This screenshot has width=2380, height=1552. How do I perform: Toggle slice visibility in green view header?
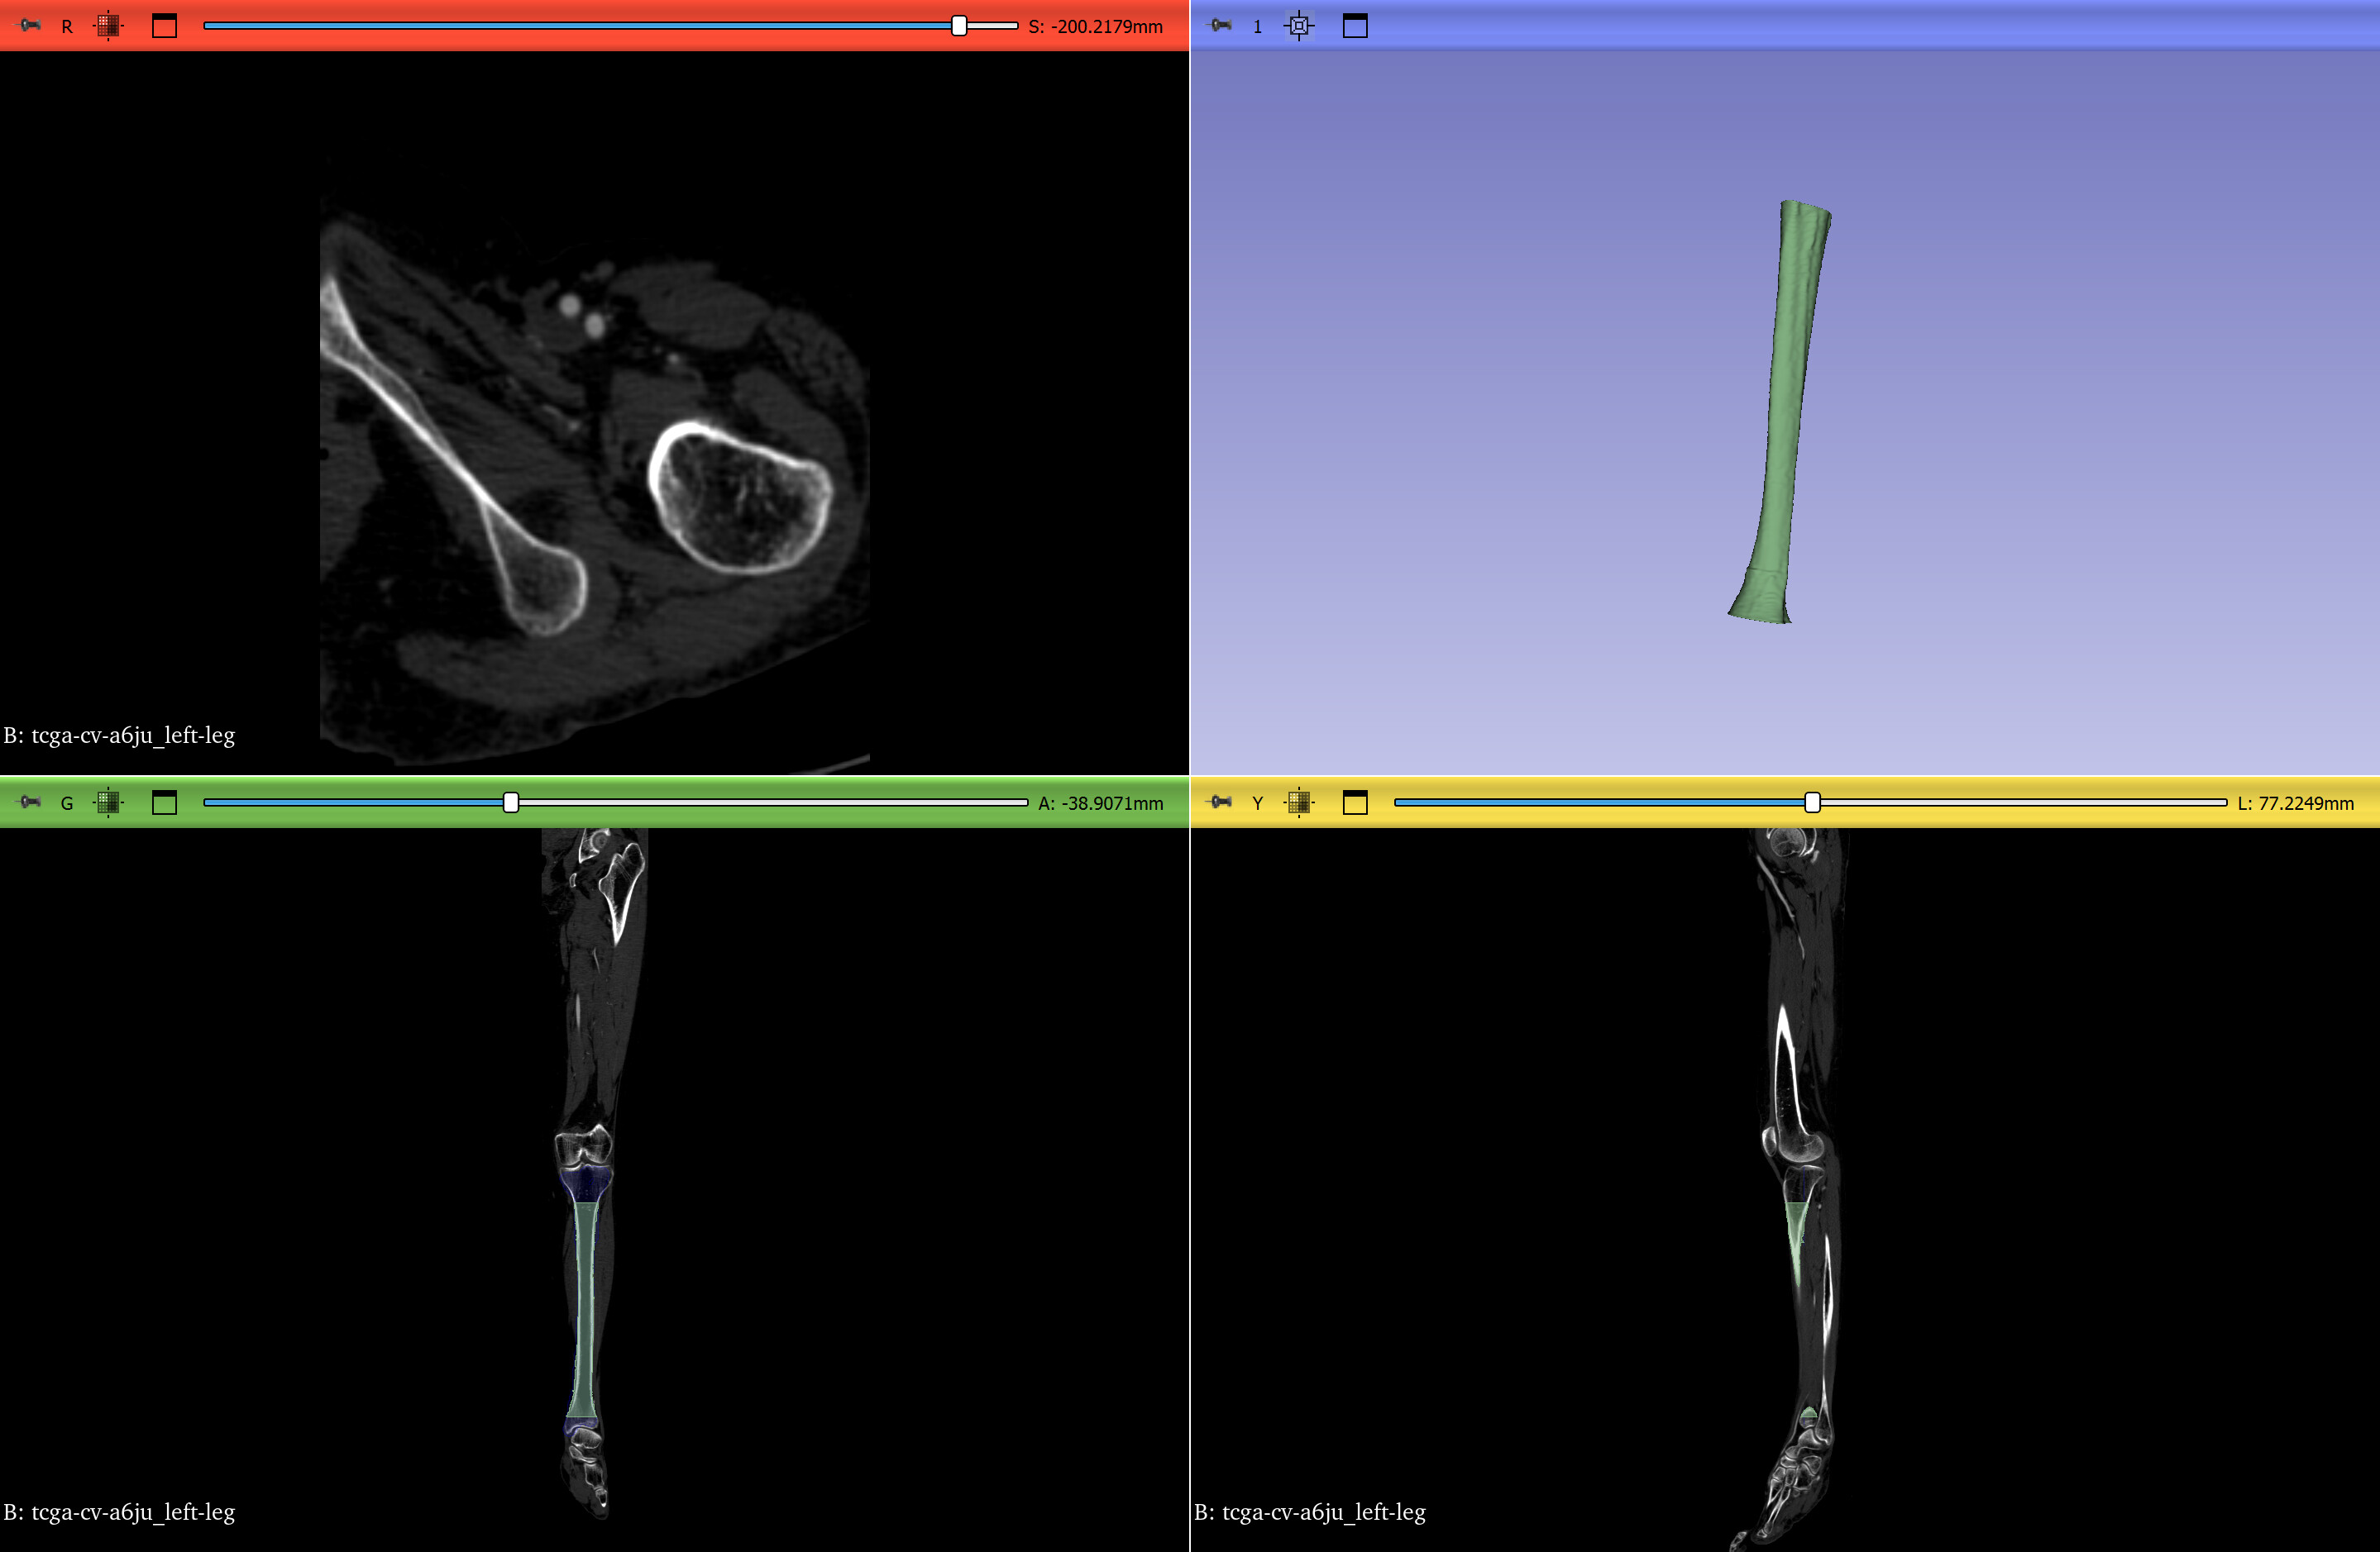click(108, 802)
